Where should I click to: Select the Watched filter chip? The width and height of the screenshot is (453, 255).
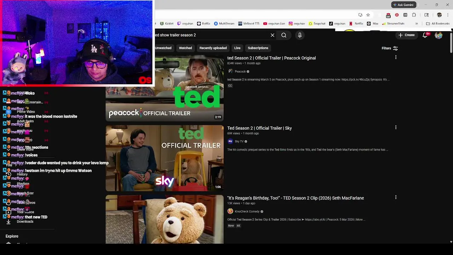point(185,48)
